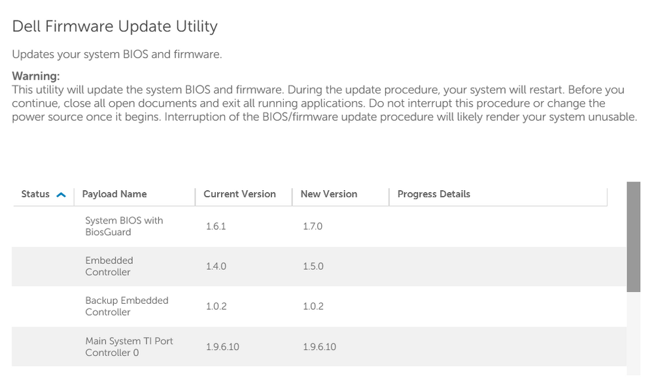The width and height of the screenshot is (654, 392).
Task: Click the scrollbar track below the thumb
Action: tap(633, 333)
